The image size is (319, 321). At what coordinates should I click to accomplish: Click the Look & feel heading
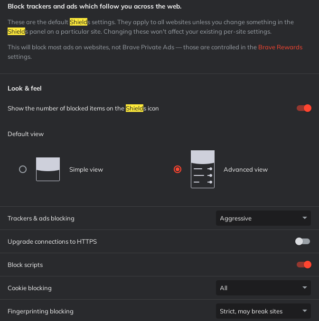(25, 88)
